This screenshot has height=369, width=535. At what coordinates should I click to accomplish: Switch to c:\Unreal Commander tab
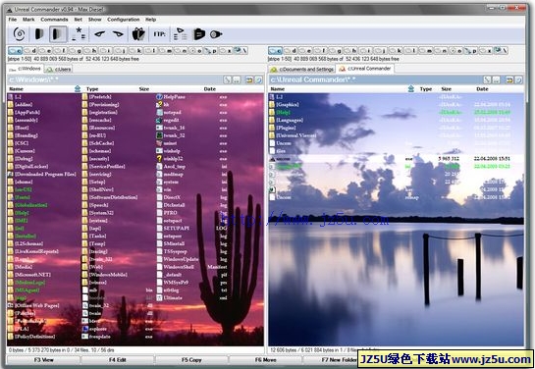point(365,69)
